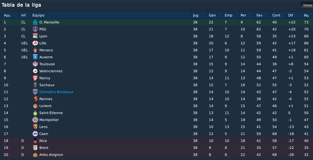Viewport: 313px width, 160px height.
Task: Select the Toulouse table row name
Action: point(47,64)
